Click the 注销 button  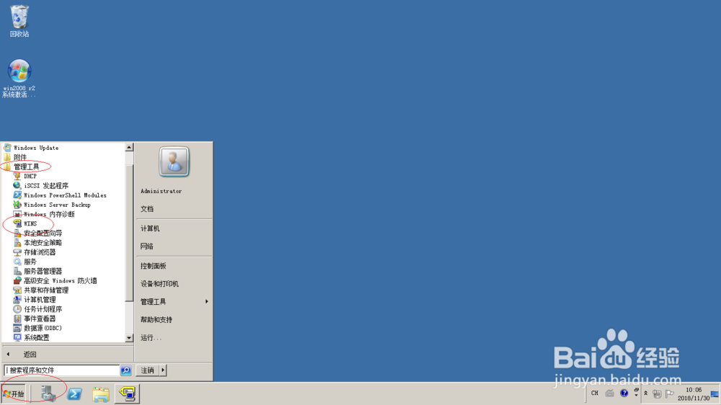click(147, 370)
